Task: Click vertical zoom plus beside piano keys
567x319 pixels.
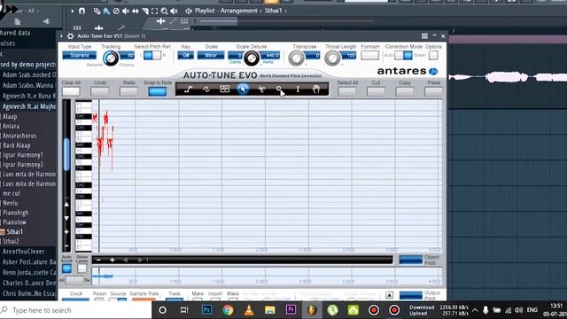Action: (66, 231)
